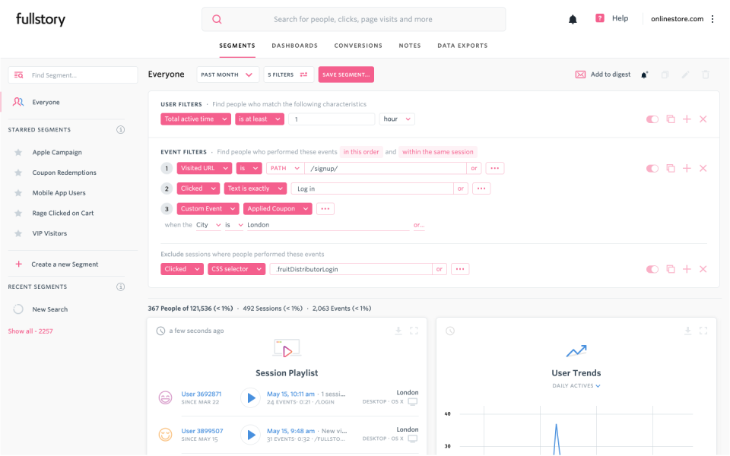Duplicate the Event Filters block
Viewport: 730px width, 456px height.
point(670,168)
